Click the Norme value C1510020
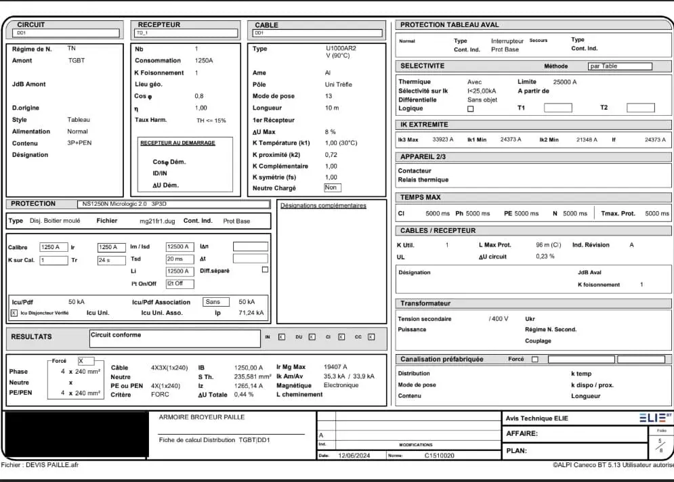 point(440,456)
